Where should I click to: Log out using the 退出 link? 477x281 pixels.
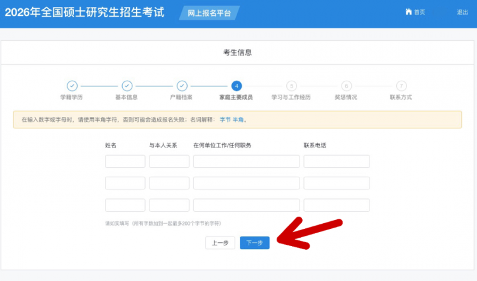tap(462, 12)
